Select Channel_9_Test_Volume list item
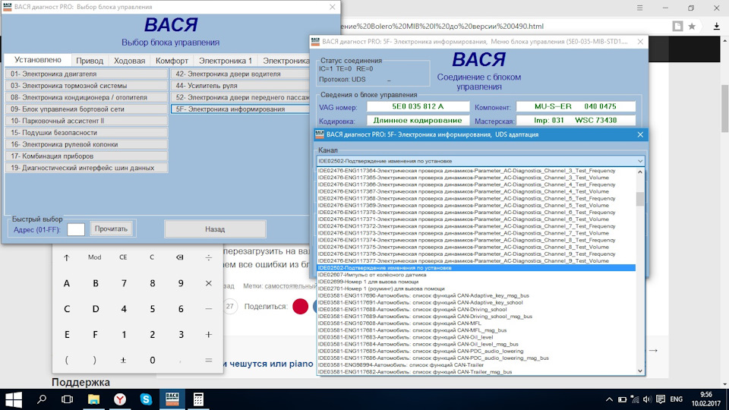This screenshot has width=729, height=410. coord(476,260)
